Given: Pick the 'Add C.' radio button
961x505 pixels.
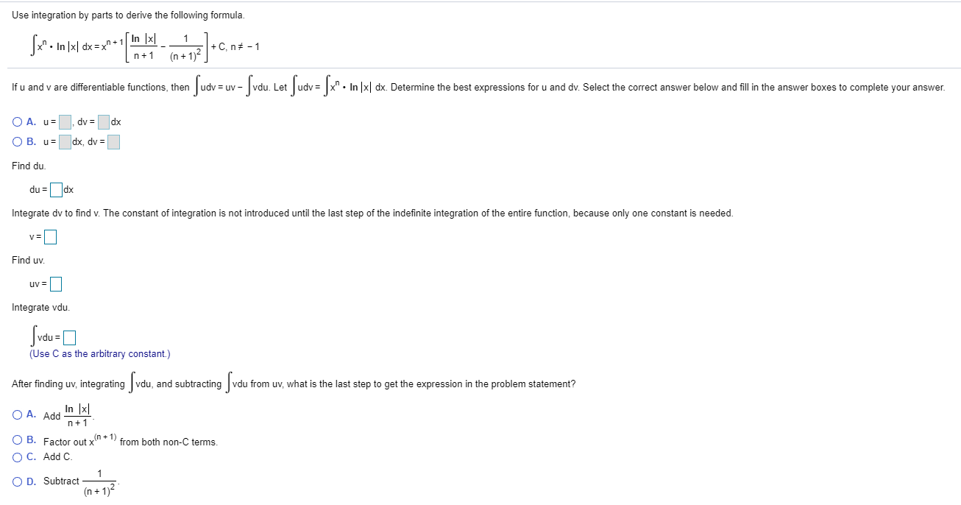Looking at the screenshot, I should point(17,456).
